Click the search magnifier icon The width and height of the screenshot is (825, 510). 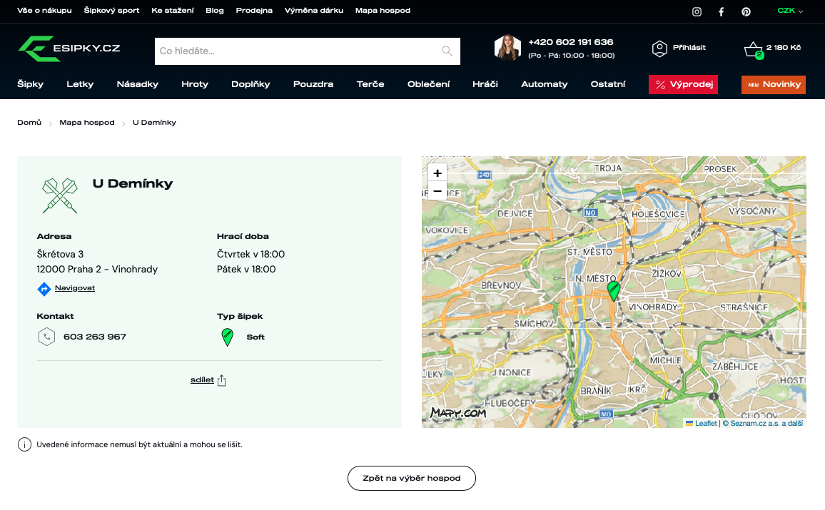click(x=447, y=51)
